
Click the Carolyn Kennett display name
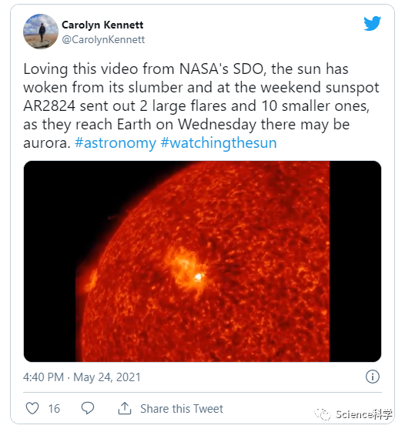tap(102, 25)
